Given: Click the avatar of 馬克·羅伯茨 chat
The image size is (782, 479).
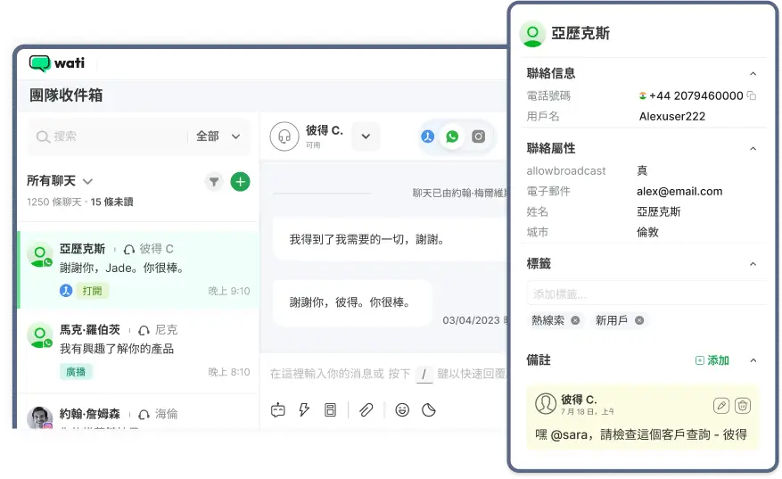Looking at the screenshot, I should click(40, 335).
